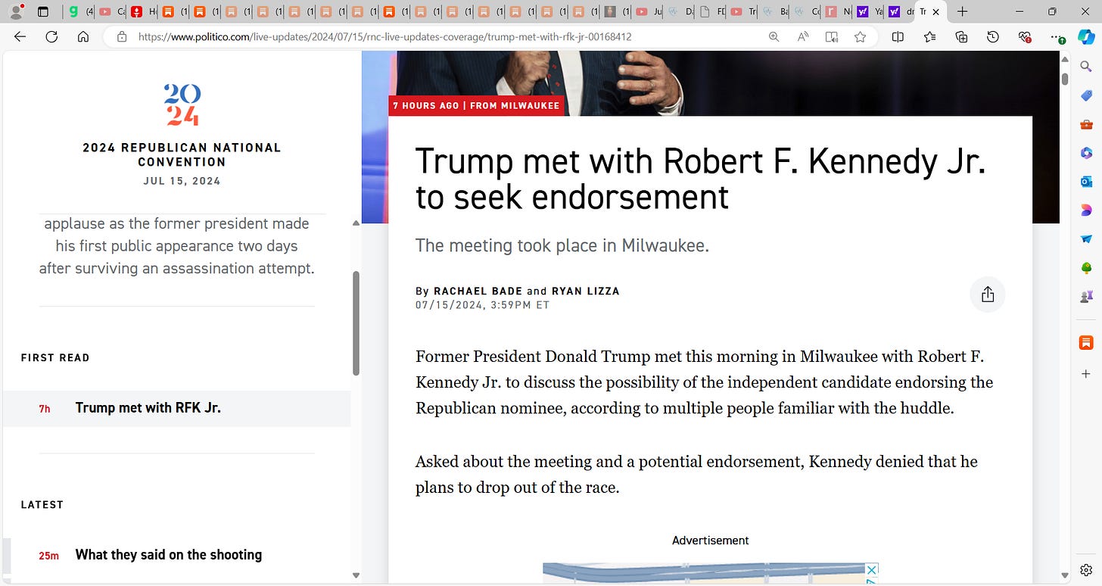Add this page to favorites star

861,36
